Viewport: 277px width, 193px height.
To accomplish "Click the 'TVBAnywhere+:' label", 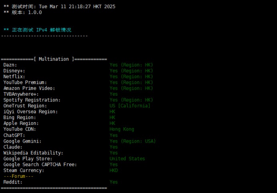I will point(21,94).
